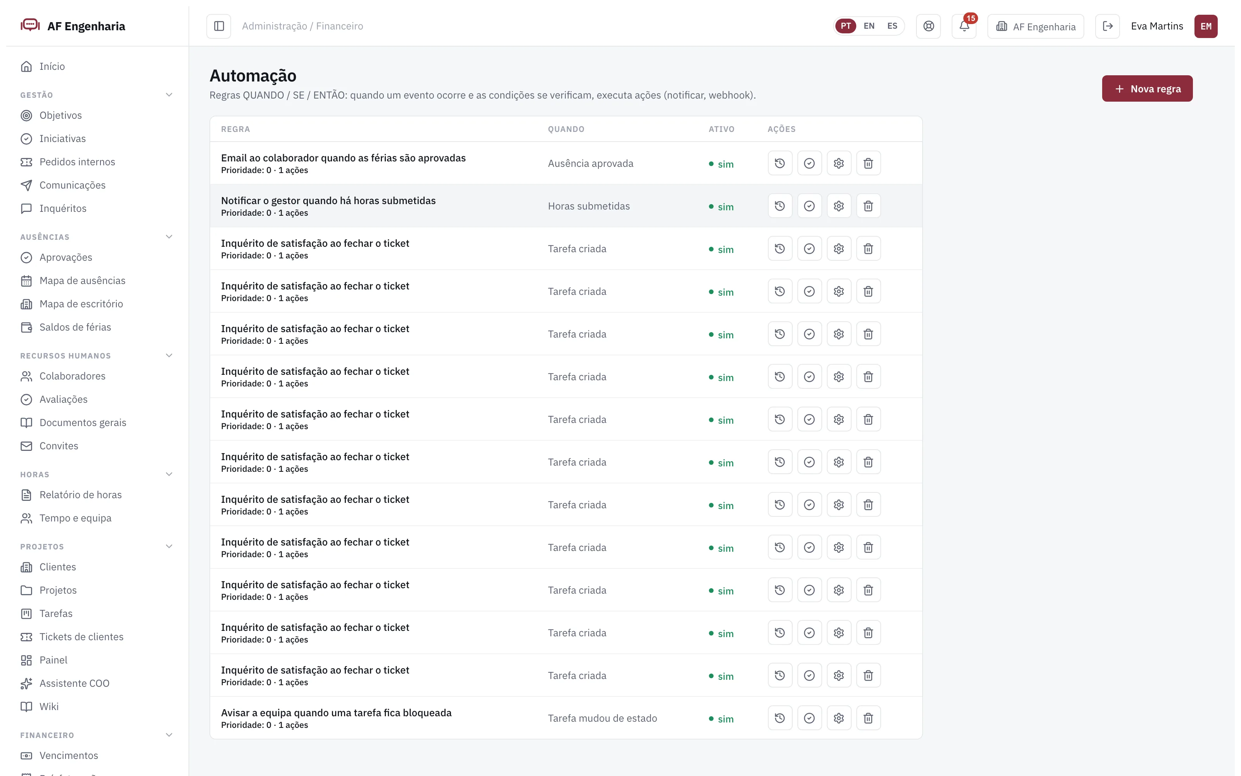
Task: Switch language to EN
Action: click(x=869, y=26)
